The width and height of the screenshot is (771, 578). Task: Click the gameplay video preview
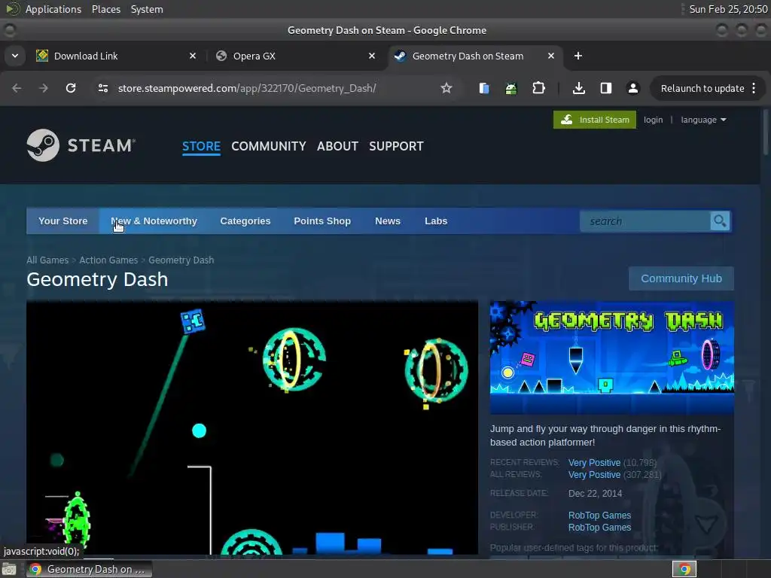point(251,427)
